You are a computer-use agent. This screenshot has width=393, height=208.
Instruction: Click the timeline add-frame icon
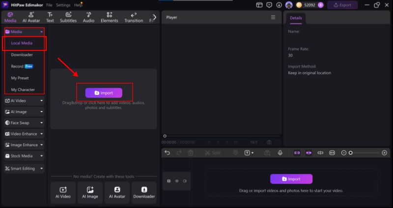pos(267,153)
